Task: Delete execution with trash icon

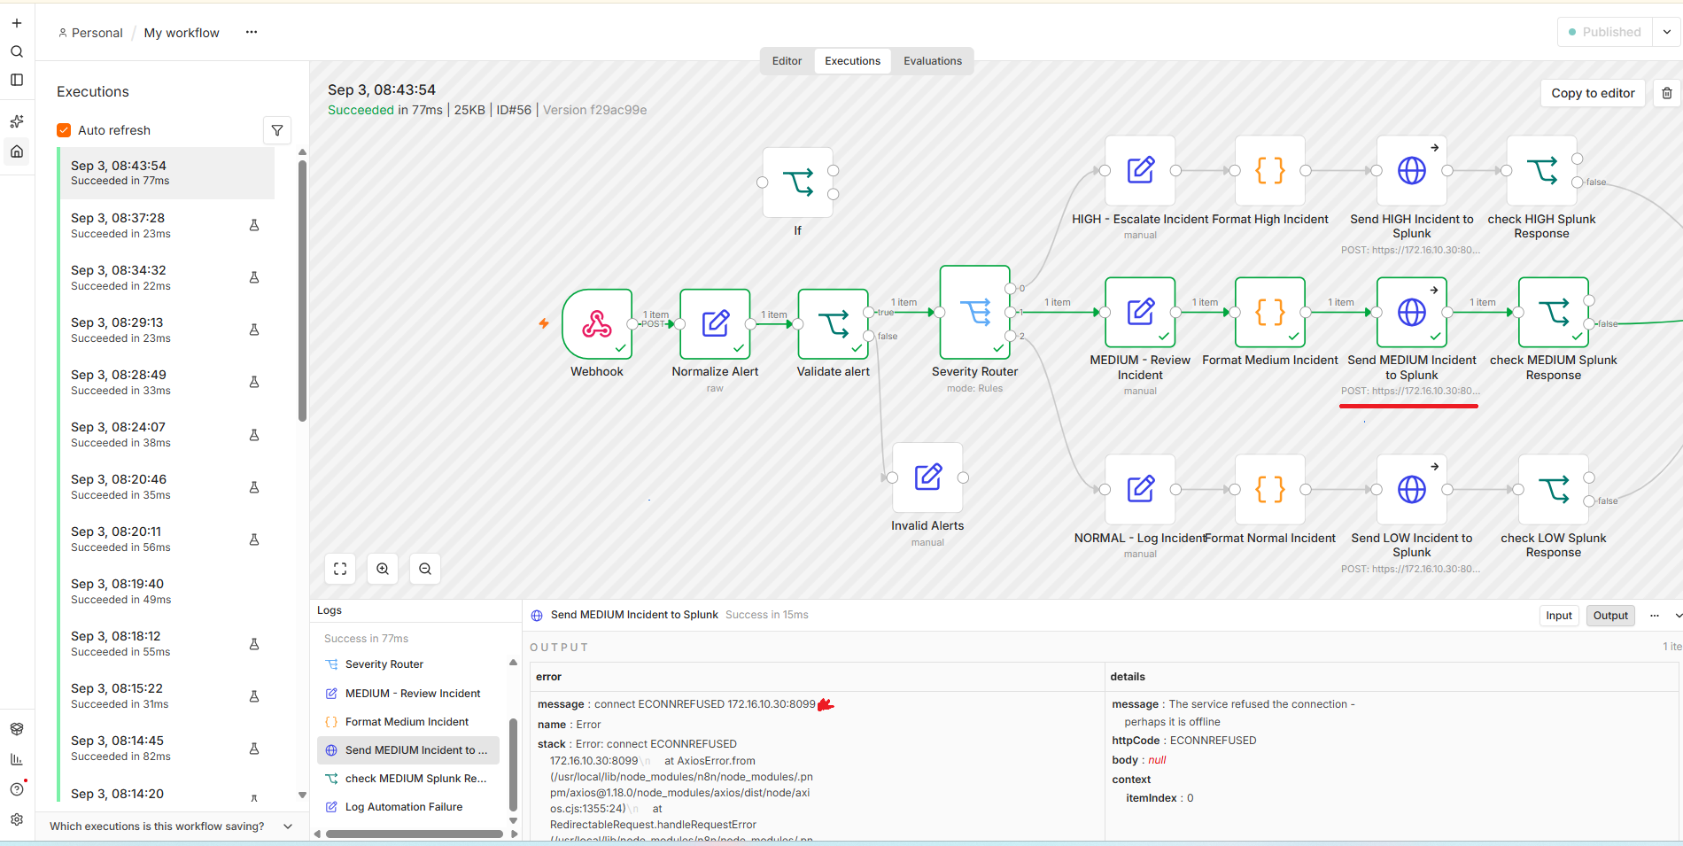Action: coord(1666,93)
